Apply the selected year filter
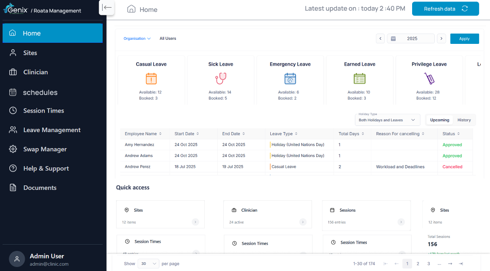The height and width of the screenshot is (271, 490). (464, 39)
